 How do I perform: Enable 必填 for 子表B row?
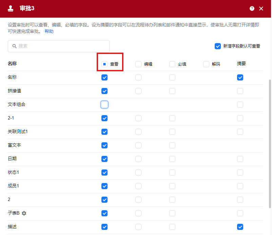[x=172, y=213]
